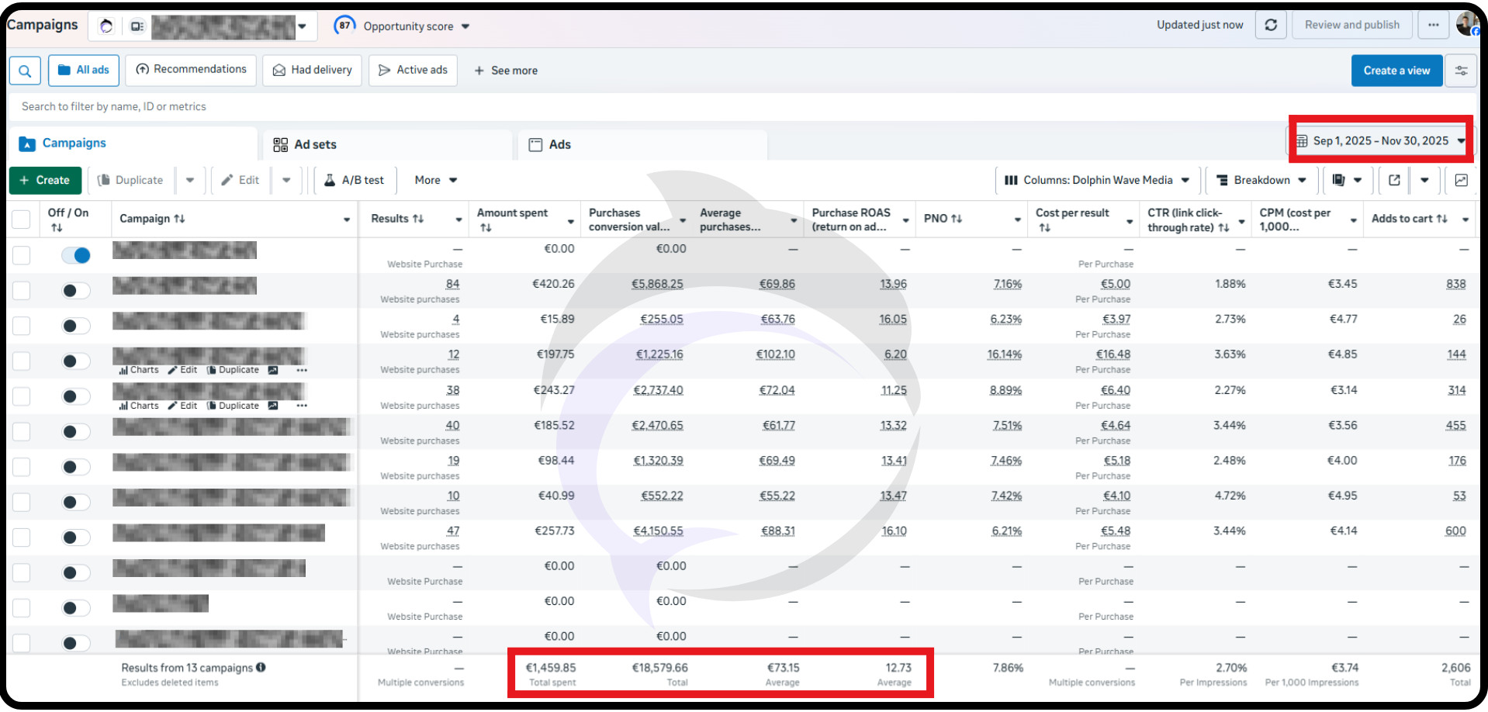The width and height of the screenshot is (1488, 712).
Task: Open the three-dots menu beside Review and publish
Action: [x=1433, y=25]
